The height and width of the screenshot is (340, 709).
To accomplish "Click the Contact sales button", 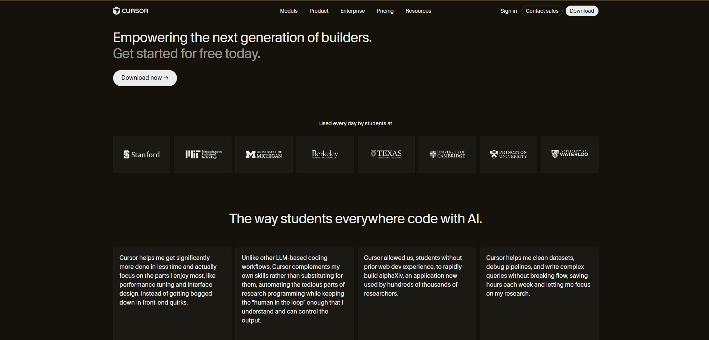I will tap(542, 11).
